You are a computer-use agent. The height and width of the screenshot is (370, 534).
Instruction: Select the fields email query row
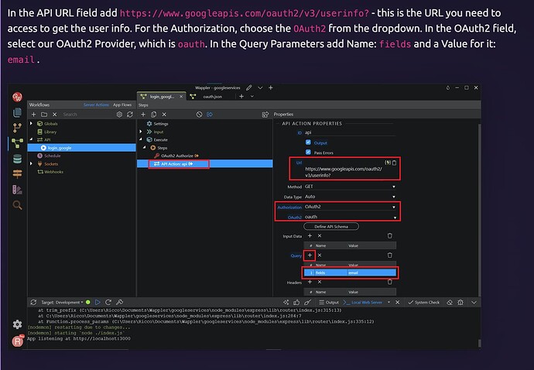tap(350, 272)
